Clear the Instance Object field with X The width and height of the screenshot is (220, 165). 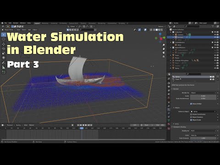click(215, 111)
